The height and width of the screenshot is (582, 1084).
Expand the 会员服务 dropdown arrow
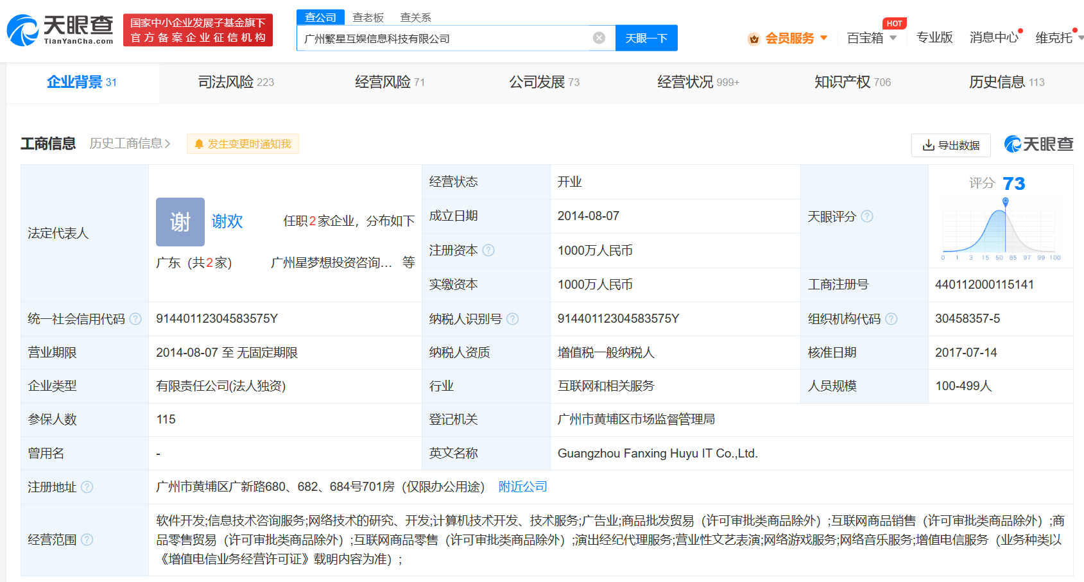click(826, 38)
